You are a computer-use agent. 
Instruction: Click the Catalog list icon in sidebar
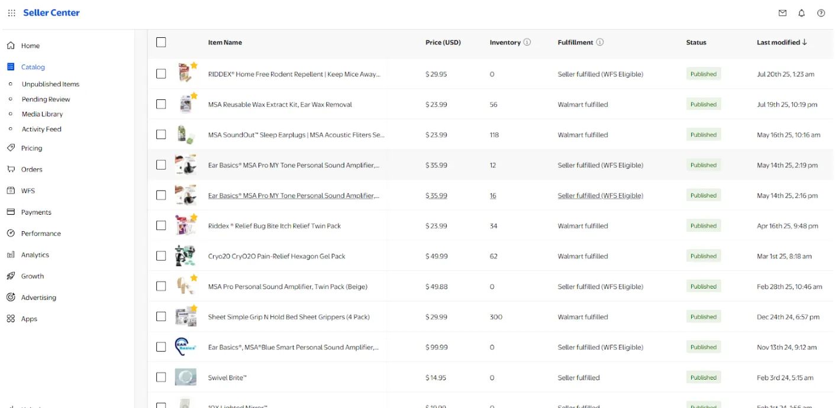click(11, 67)
